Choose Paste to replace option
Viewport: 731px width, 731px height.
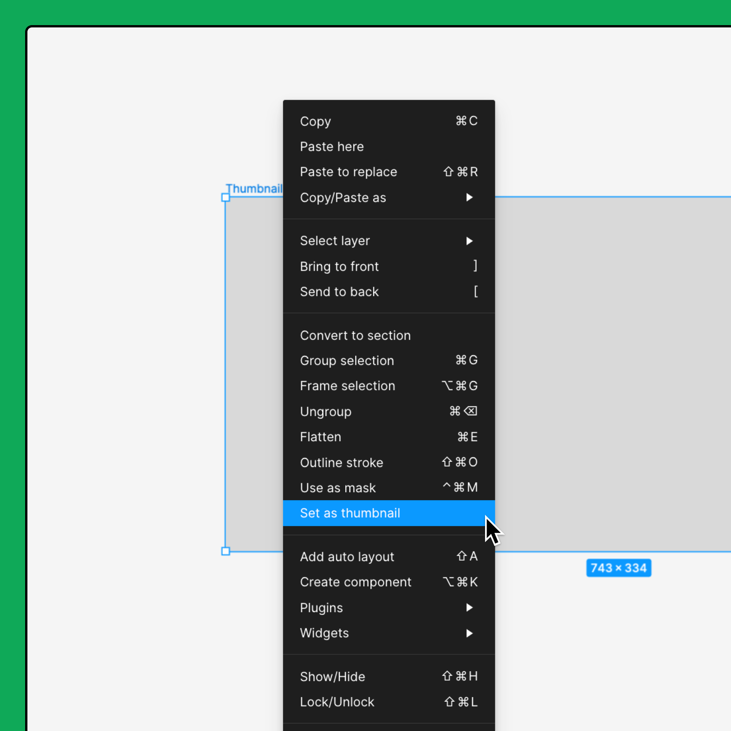click(348, 172)
